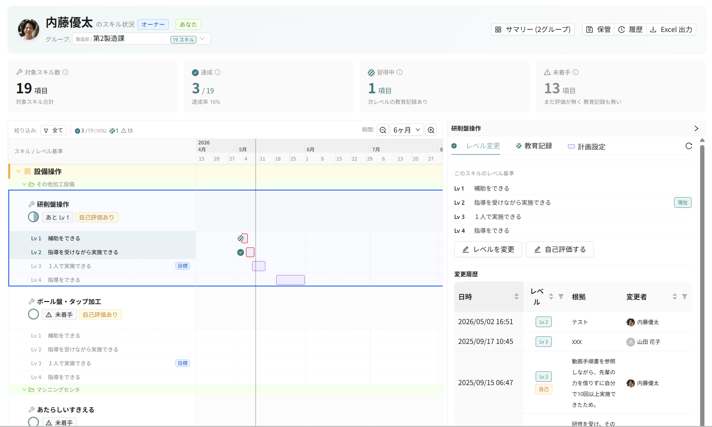
Task: Show info for 習得中 card
Action: pyautogui.click(x=400, y=72)
